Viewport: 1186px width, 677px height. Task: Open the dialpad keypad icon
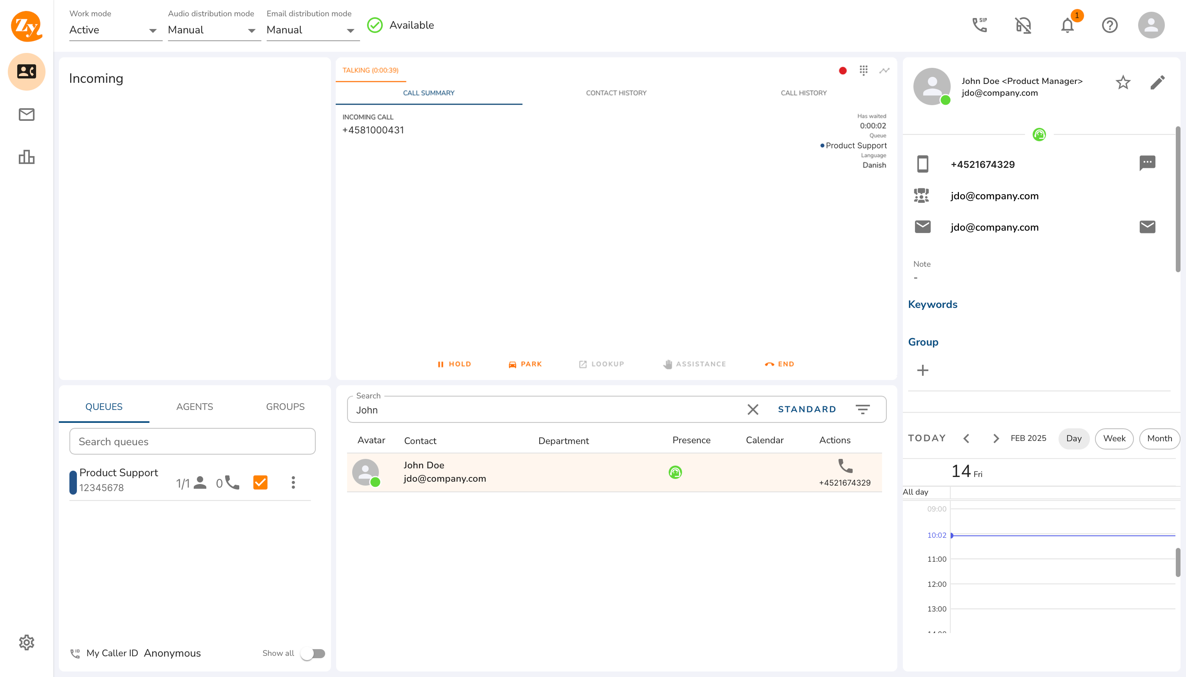click(x=863, y=70)
